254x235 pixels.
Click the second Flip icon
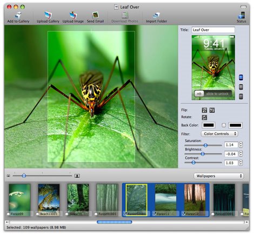click(x=212, y=110)
